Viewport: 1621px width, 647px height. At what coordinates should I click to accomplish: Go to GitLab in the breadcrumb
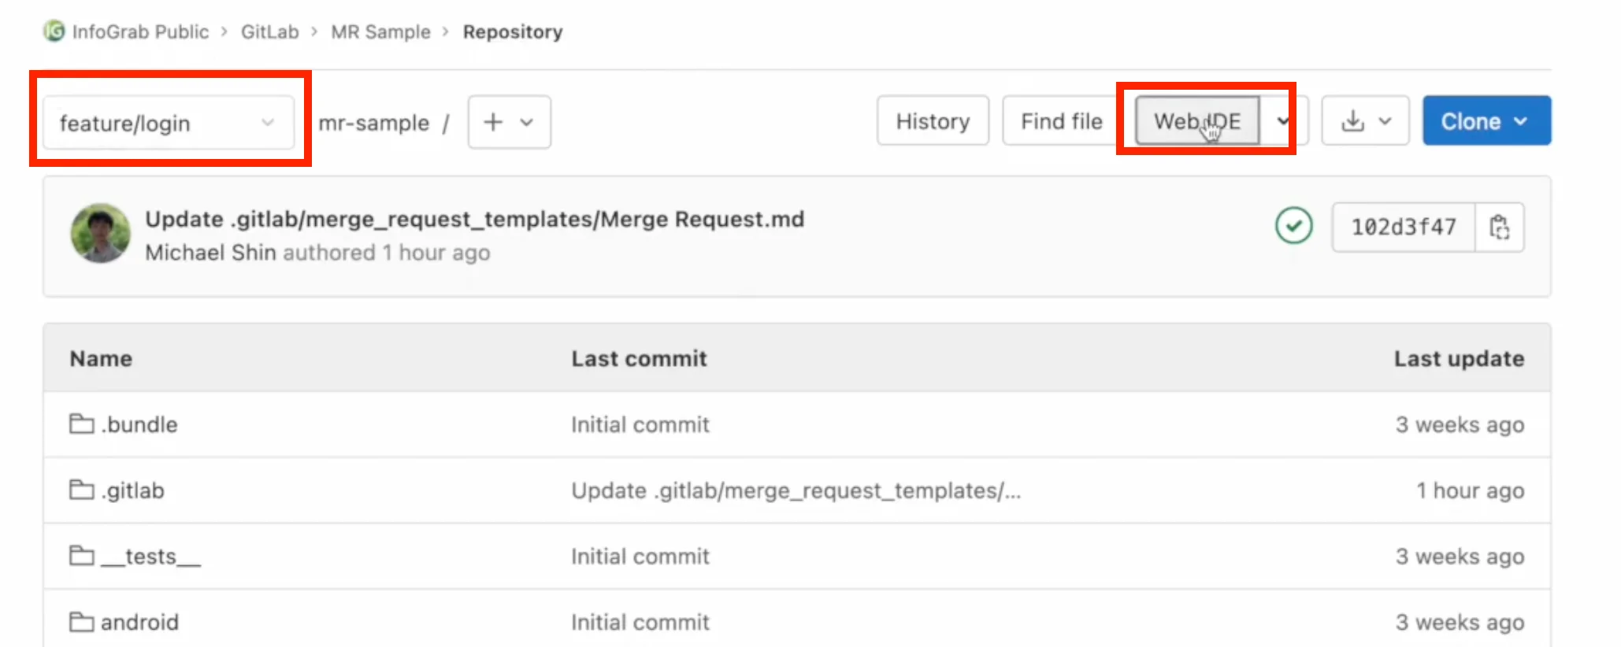pos(269,32)
